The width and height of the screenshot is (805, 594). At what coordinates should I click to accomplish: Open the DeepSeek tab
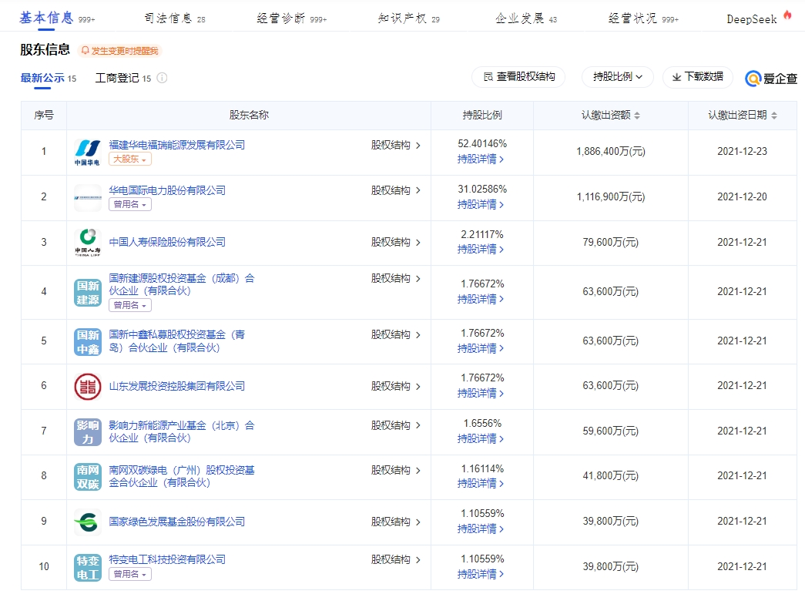coord(759,18)
